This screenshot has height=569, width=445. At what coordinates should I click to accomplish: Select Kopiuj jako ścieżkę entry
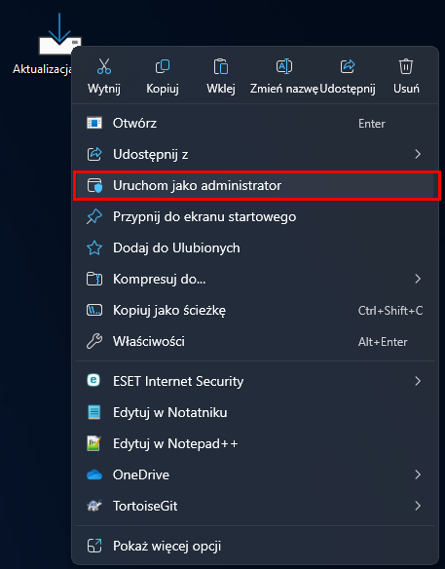(255, 310)
